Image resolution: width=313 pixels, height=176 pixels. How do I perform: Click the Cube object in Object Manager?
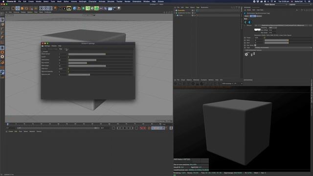[180, 15]
